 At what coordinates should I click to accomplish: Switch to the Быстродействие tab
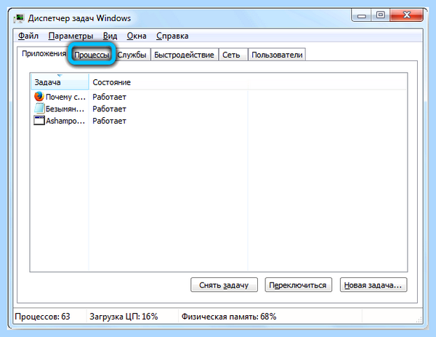point(184,55)
